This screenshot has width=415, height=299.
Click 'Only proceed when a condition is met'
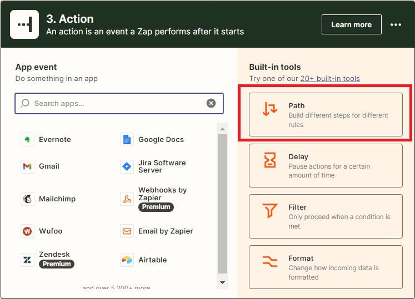pyautogui.click(x=339, y=221)
